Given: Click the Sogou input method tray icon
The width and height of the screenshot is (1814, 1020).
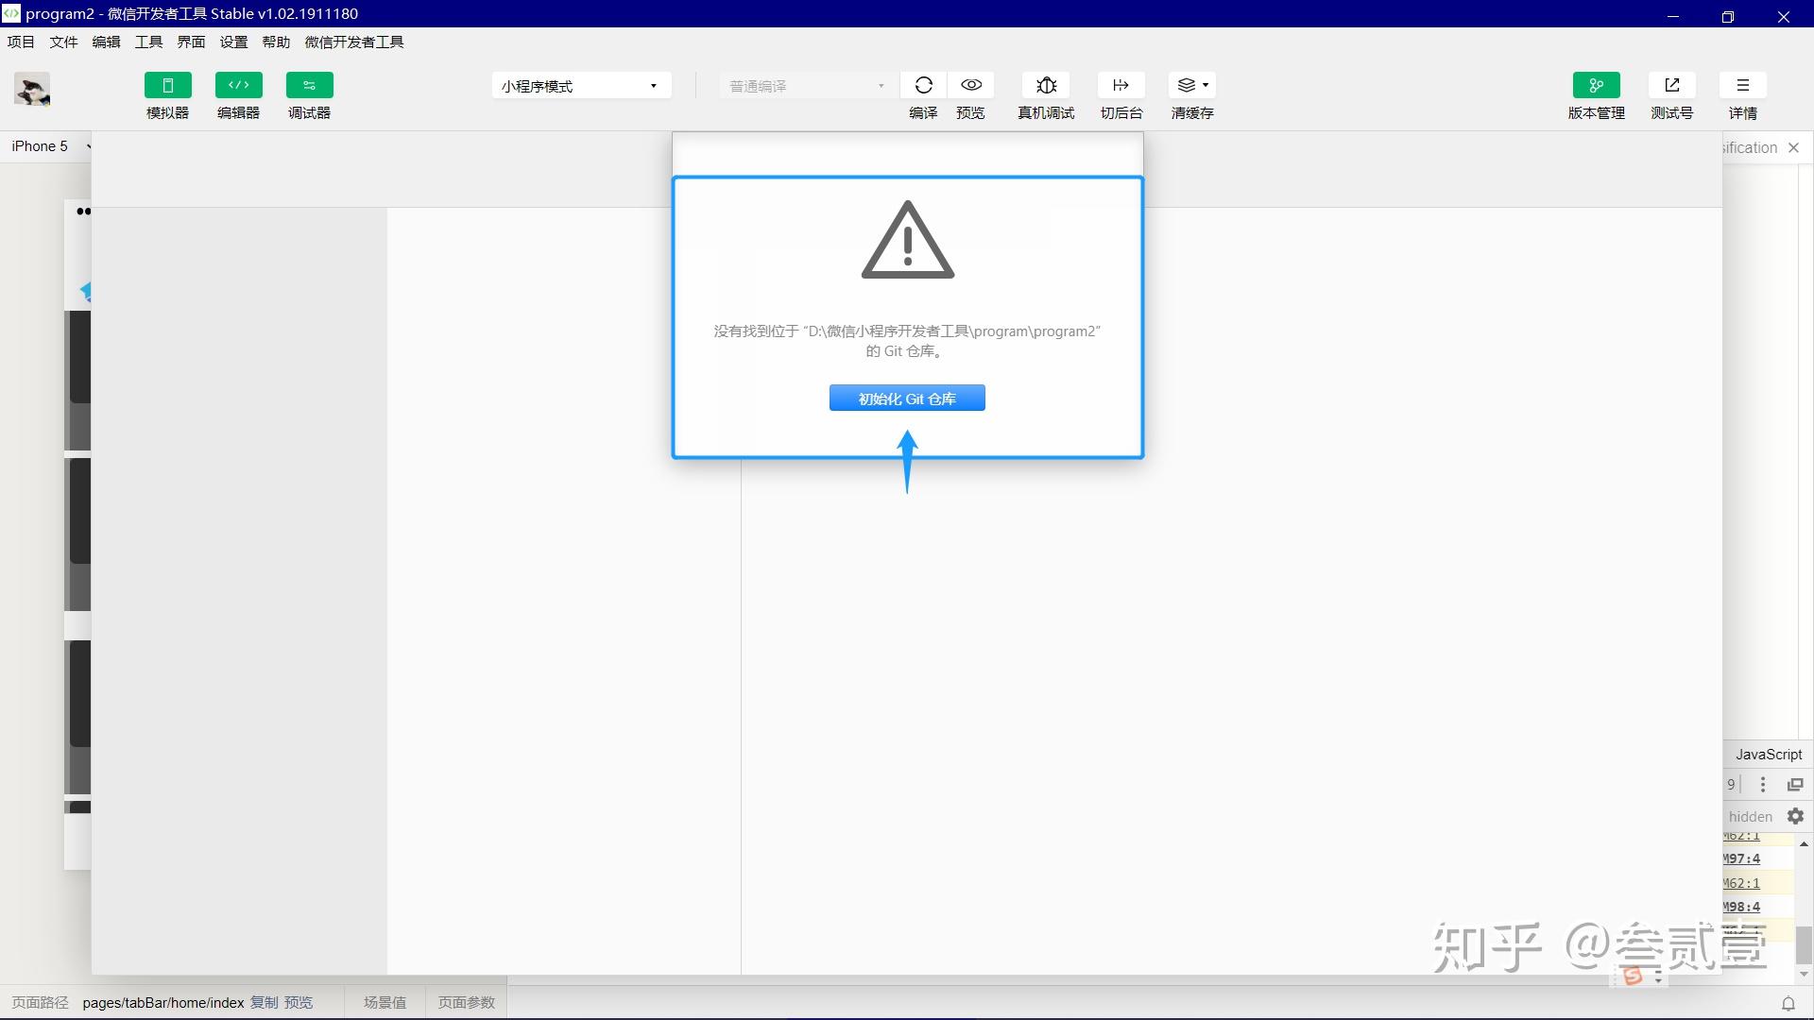Looking at the screenshot, I should click(1633, 977).
